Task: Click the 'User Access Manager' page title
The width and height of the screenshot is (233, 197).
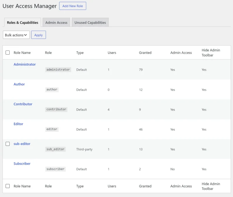Action: [x=30, y=6]
